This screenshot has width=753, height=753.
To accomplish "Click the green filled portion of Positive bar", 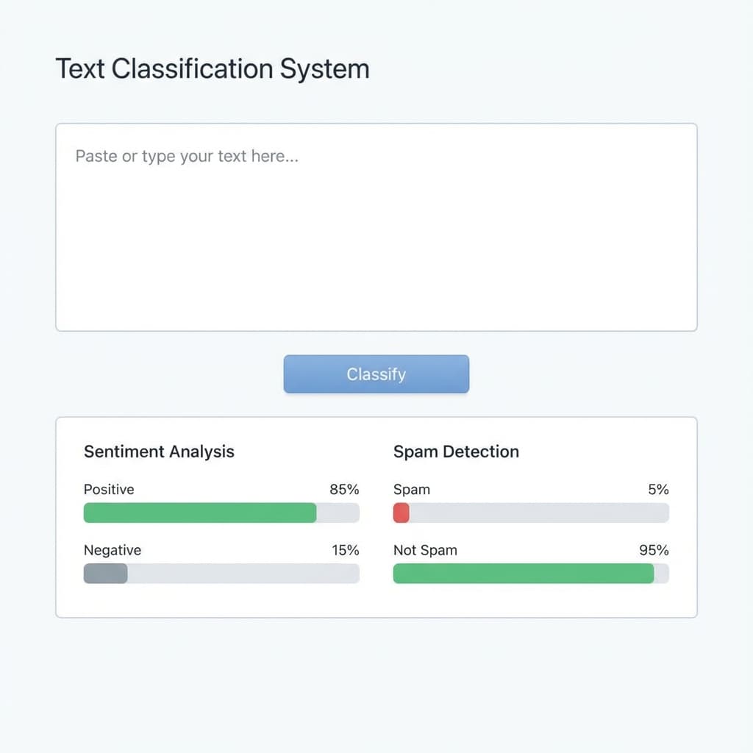I will point(199,513).
